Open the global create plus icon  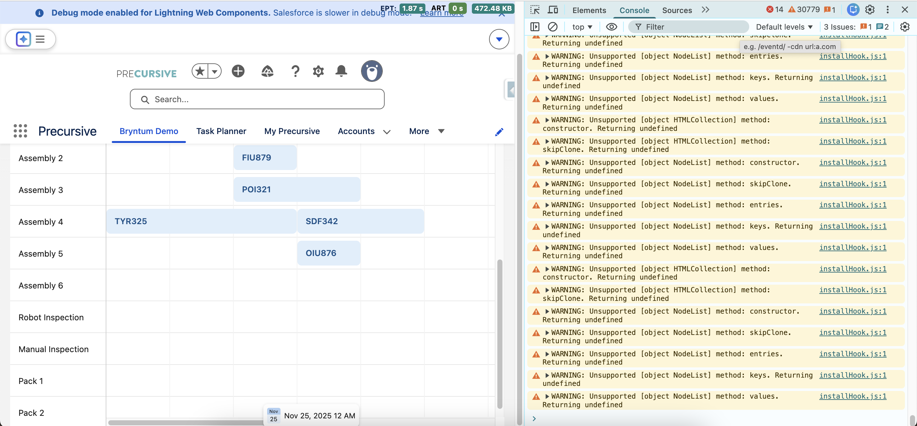click(238, 71)
